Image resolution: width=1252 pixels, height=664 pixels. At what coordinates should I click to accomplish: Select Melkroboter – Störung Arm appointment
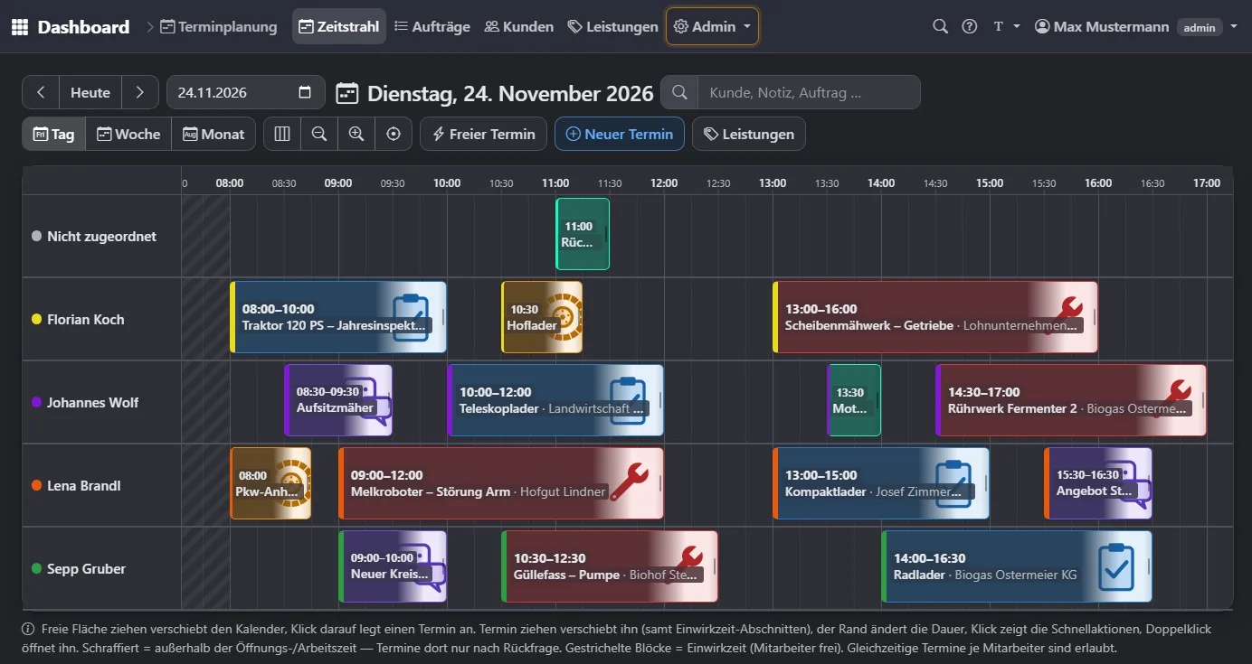click(x=501, y=483)
